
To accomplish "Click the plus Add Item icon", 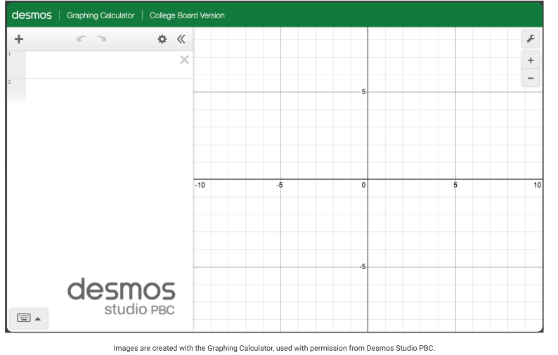I will coord(19,39).
